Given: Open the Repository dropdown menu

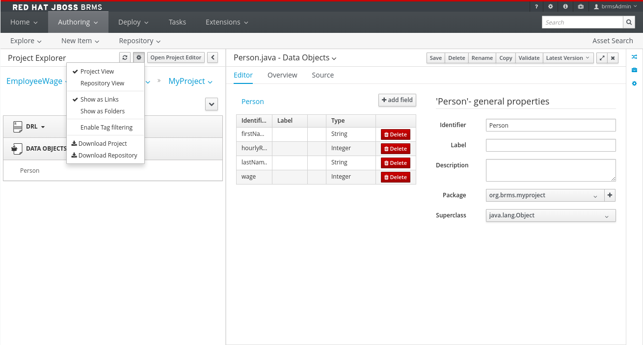Looking at the screenshot, I should tap(140, 41).
